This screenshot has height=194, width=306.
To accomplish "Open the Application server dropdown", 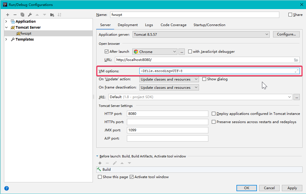I will [x=267, y=34].
